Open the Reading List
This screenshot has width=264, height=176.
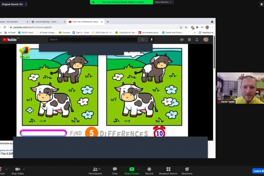pos(206,32)
